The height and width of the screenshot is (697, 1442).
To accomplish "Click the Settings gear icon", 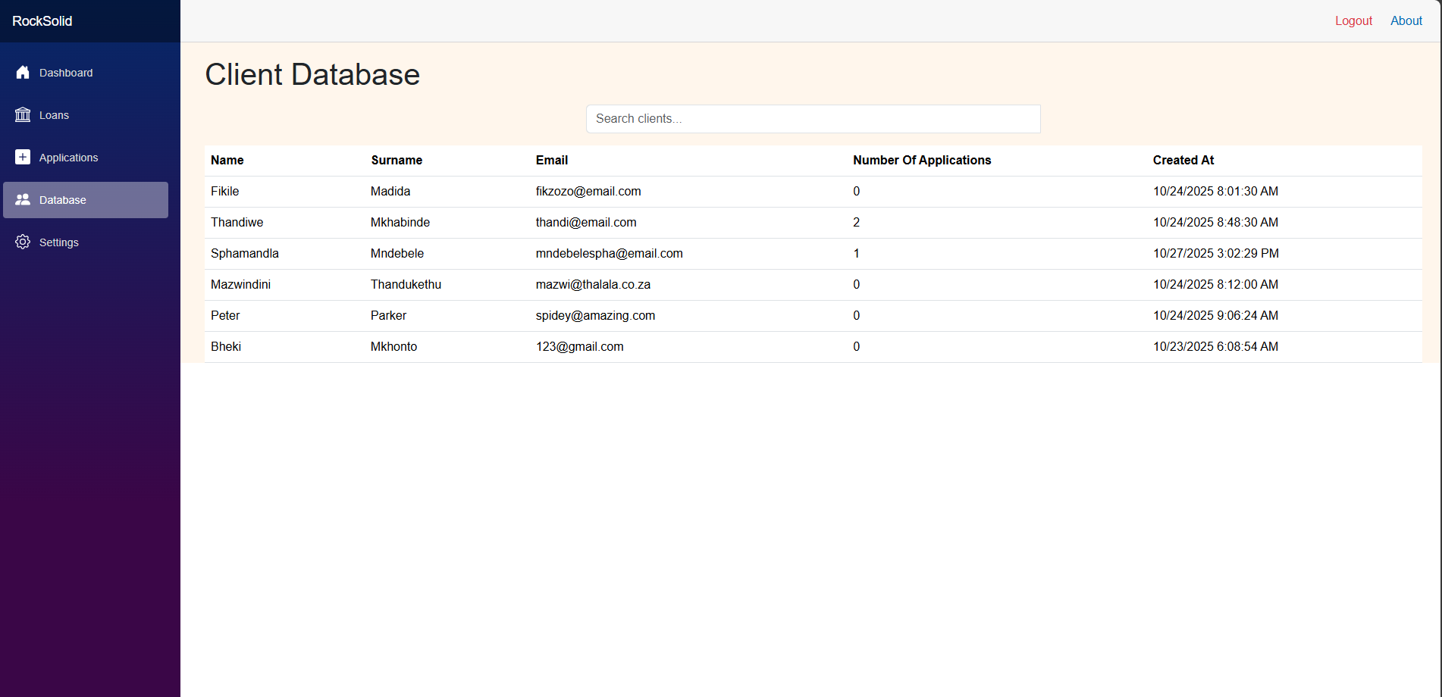I will pos(23,242).
